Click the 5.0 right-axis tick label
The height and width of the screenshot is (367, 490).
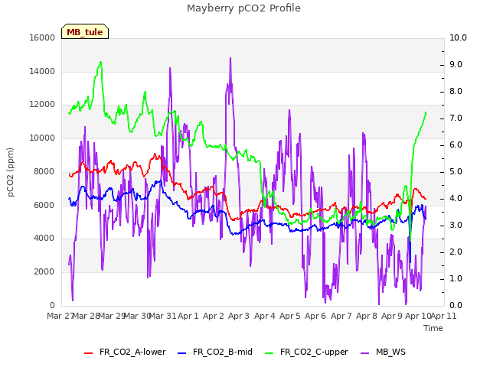[x=456, y=172]
